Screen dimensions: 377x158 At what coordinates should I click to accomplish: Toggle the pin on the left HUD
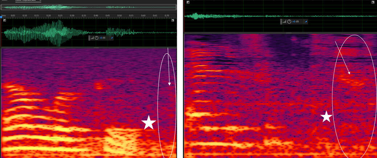pos(112,38)
